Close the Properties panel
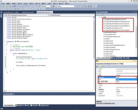The height and width of the screenshot is (110, 138). [x=136, y=61]
